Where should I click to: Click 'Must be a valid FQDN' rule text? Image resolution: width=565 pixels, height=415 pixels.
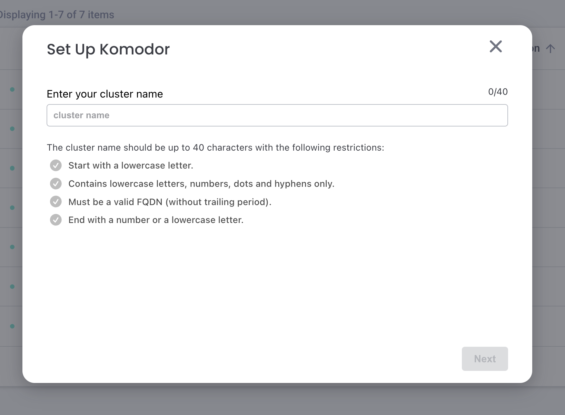click(170, 202)
